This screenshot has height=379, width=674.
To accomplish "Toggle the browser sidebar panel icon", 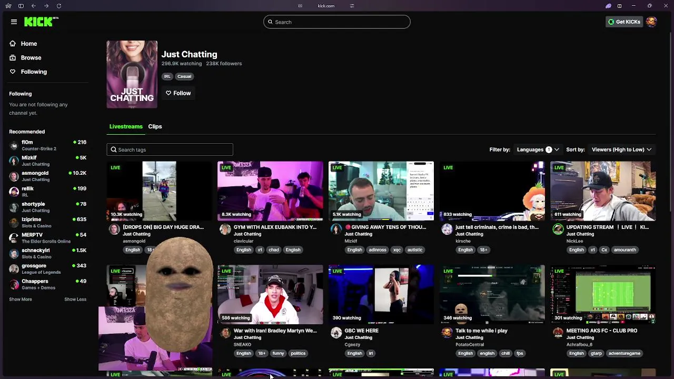I will click(21, 6).
